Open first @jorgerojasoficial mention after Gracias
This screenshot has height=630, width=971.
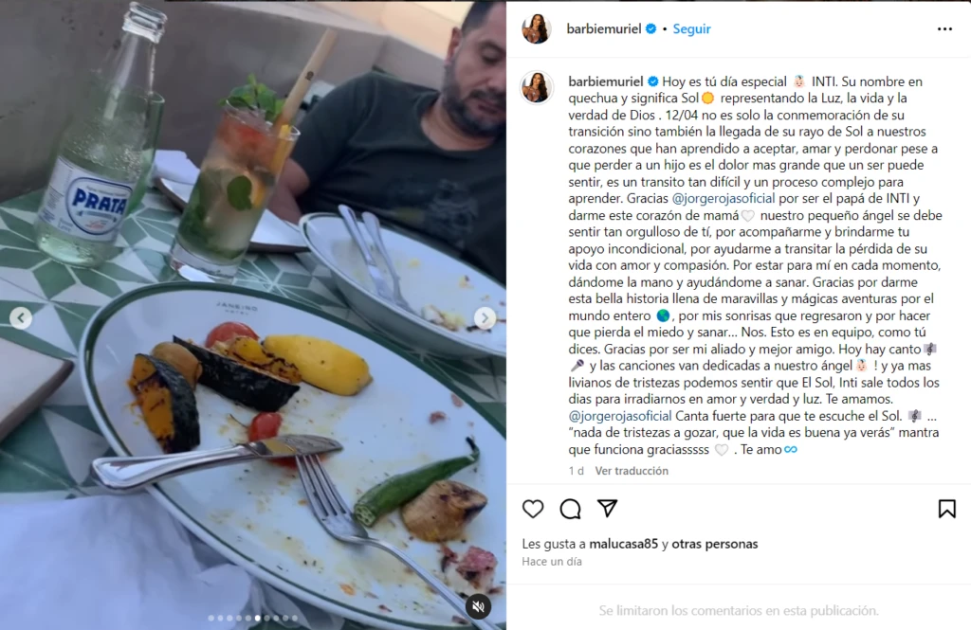tap(724, 198)
